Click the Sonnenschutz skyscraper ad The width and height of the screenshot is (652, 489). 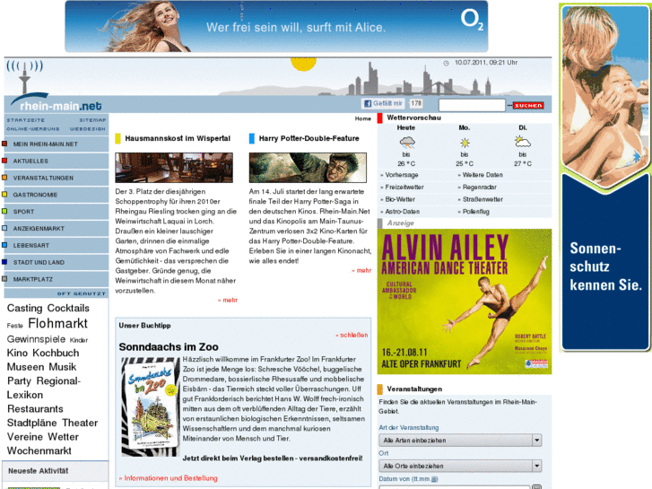pos(605,178)
